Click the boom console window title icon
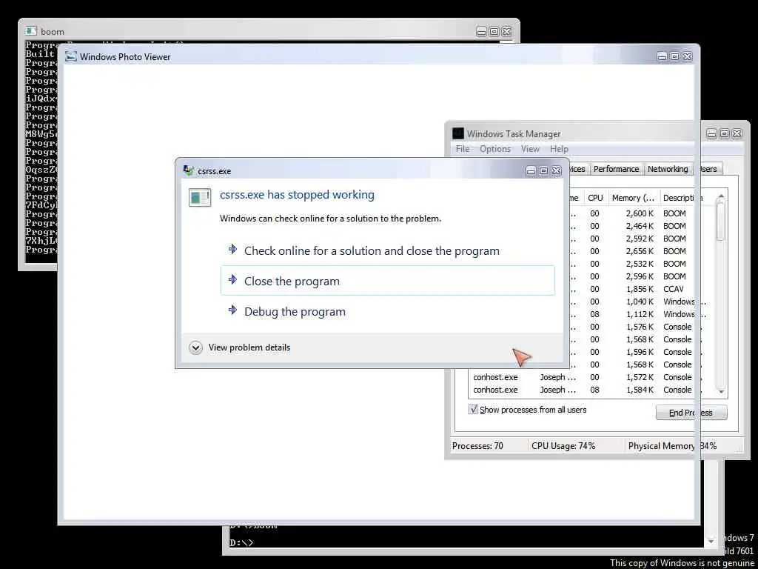Image resolution: width=758 pixels, height=569 pixels. tap(31, 31)
